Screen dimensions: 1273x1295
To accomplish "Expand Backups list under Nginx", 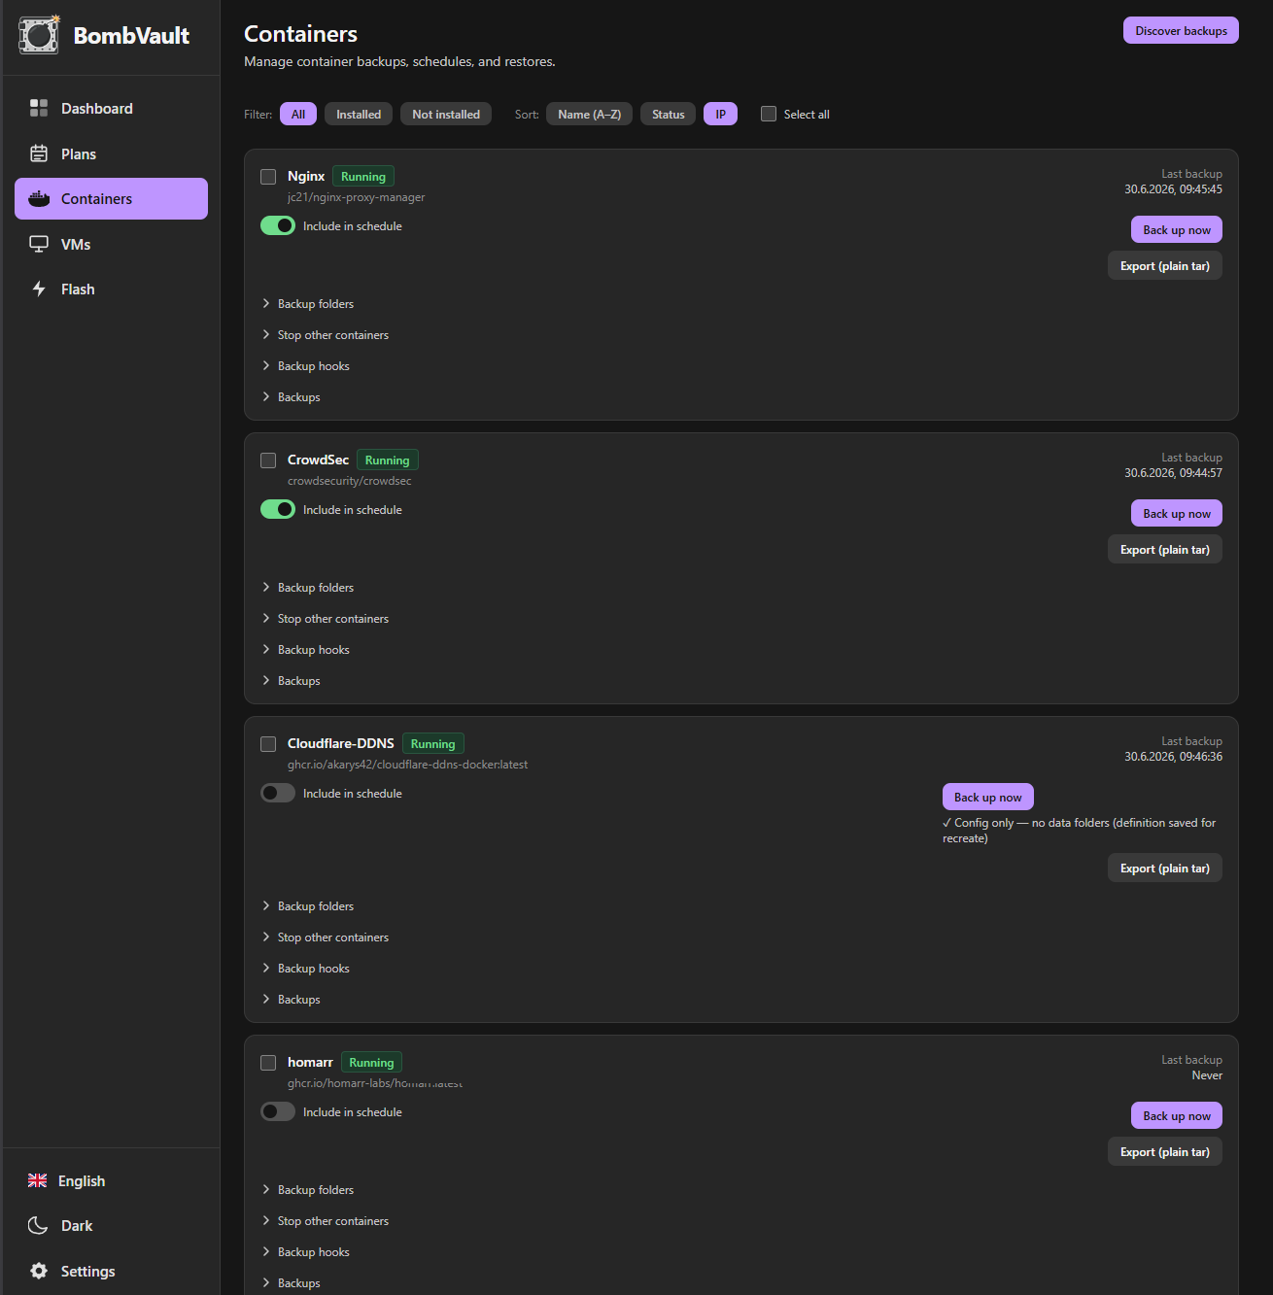I will [292, 397].
